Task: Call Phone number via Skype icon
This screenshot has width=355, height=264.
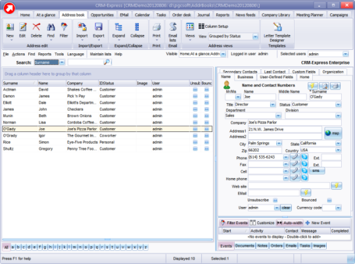Action: [x=304, y=157]
